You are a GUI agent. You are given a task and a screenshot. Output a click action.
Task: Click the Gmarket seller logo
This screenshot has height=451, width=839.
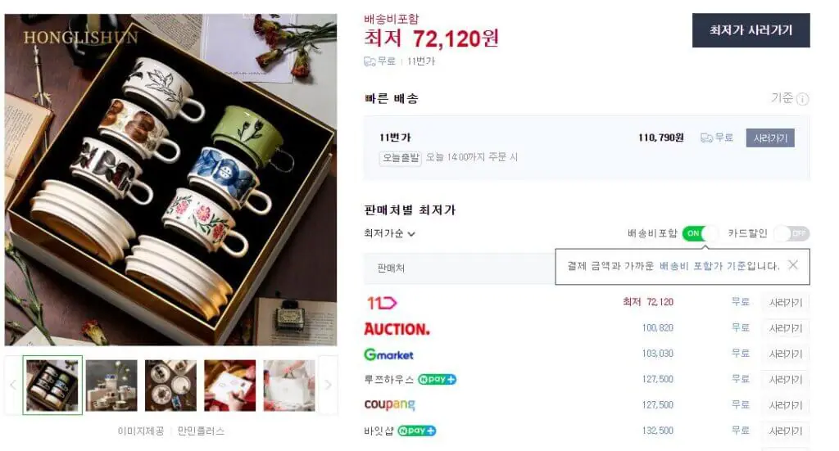click(x=388, y=354)
